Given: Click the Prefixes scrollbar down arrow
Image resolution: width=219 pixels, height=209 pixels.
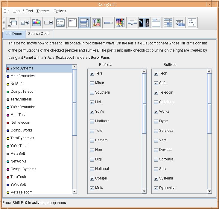Looking at the screenshot, I should [x=144, y=191].
